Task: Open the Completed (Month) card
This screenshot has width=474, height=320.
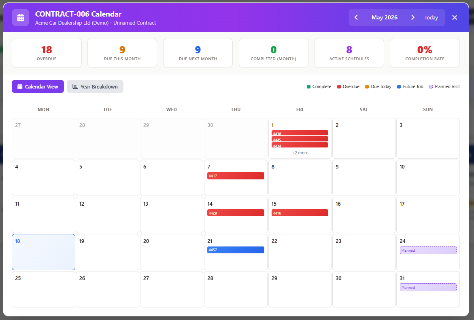Action: click(x=273, y=53)
